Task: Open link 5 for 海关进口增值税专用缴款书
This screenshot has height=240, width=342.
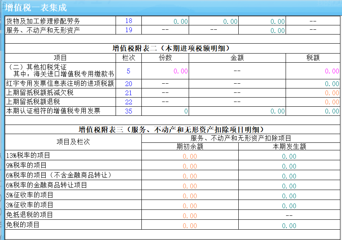Action: tap(127, 71)
